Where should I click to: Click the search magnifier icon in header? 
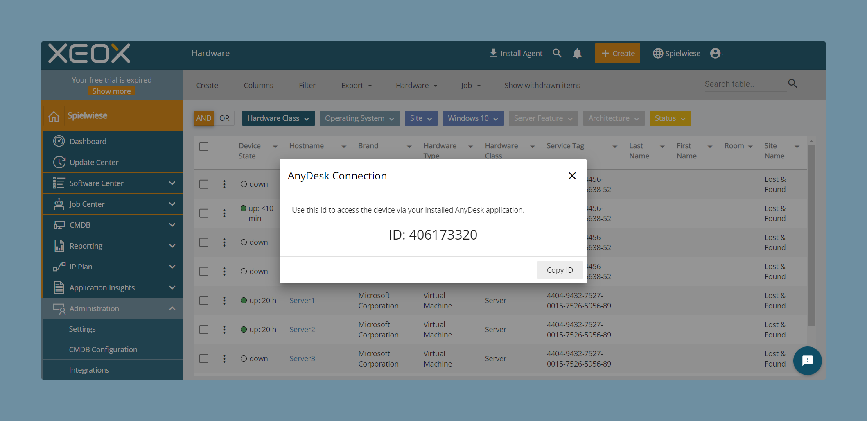click(557, 53)
